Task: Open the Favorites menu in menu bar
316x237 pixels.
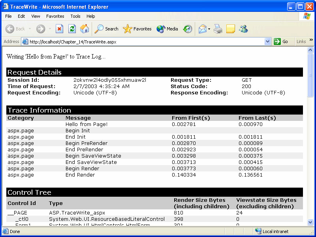Action: [55, 16]
